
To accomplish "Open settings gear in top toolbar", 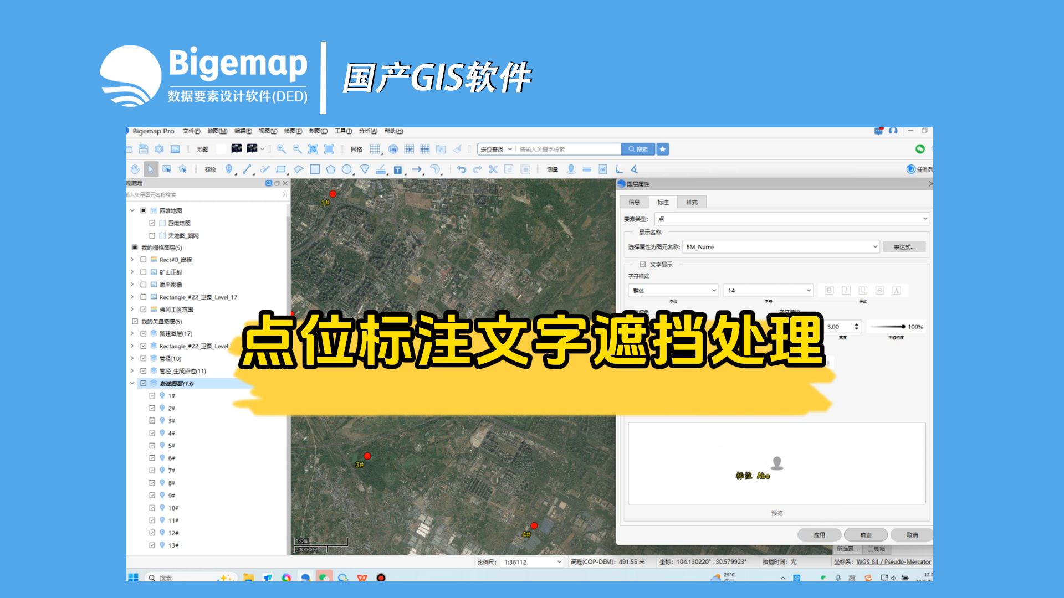I will point(160,149).
